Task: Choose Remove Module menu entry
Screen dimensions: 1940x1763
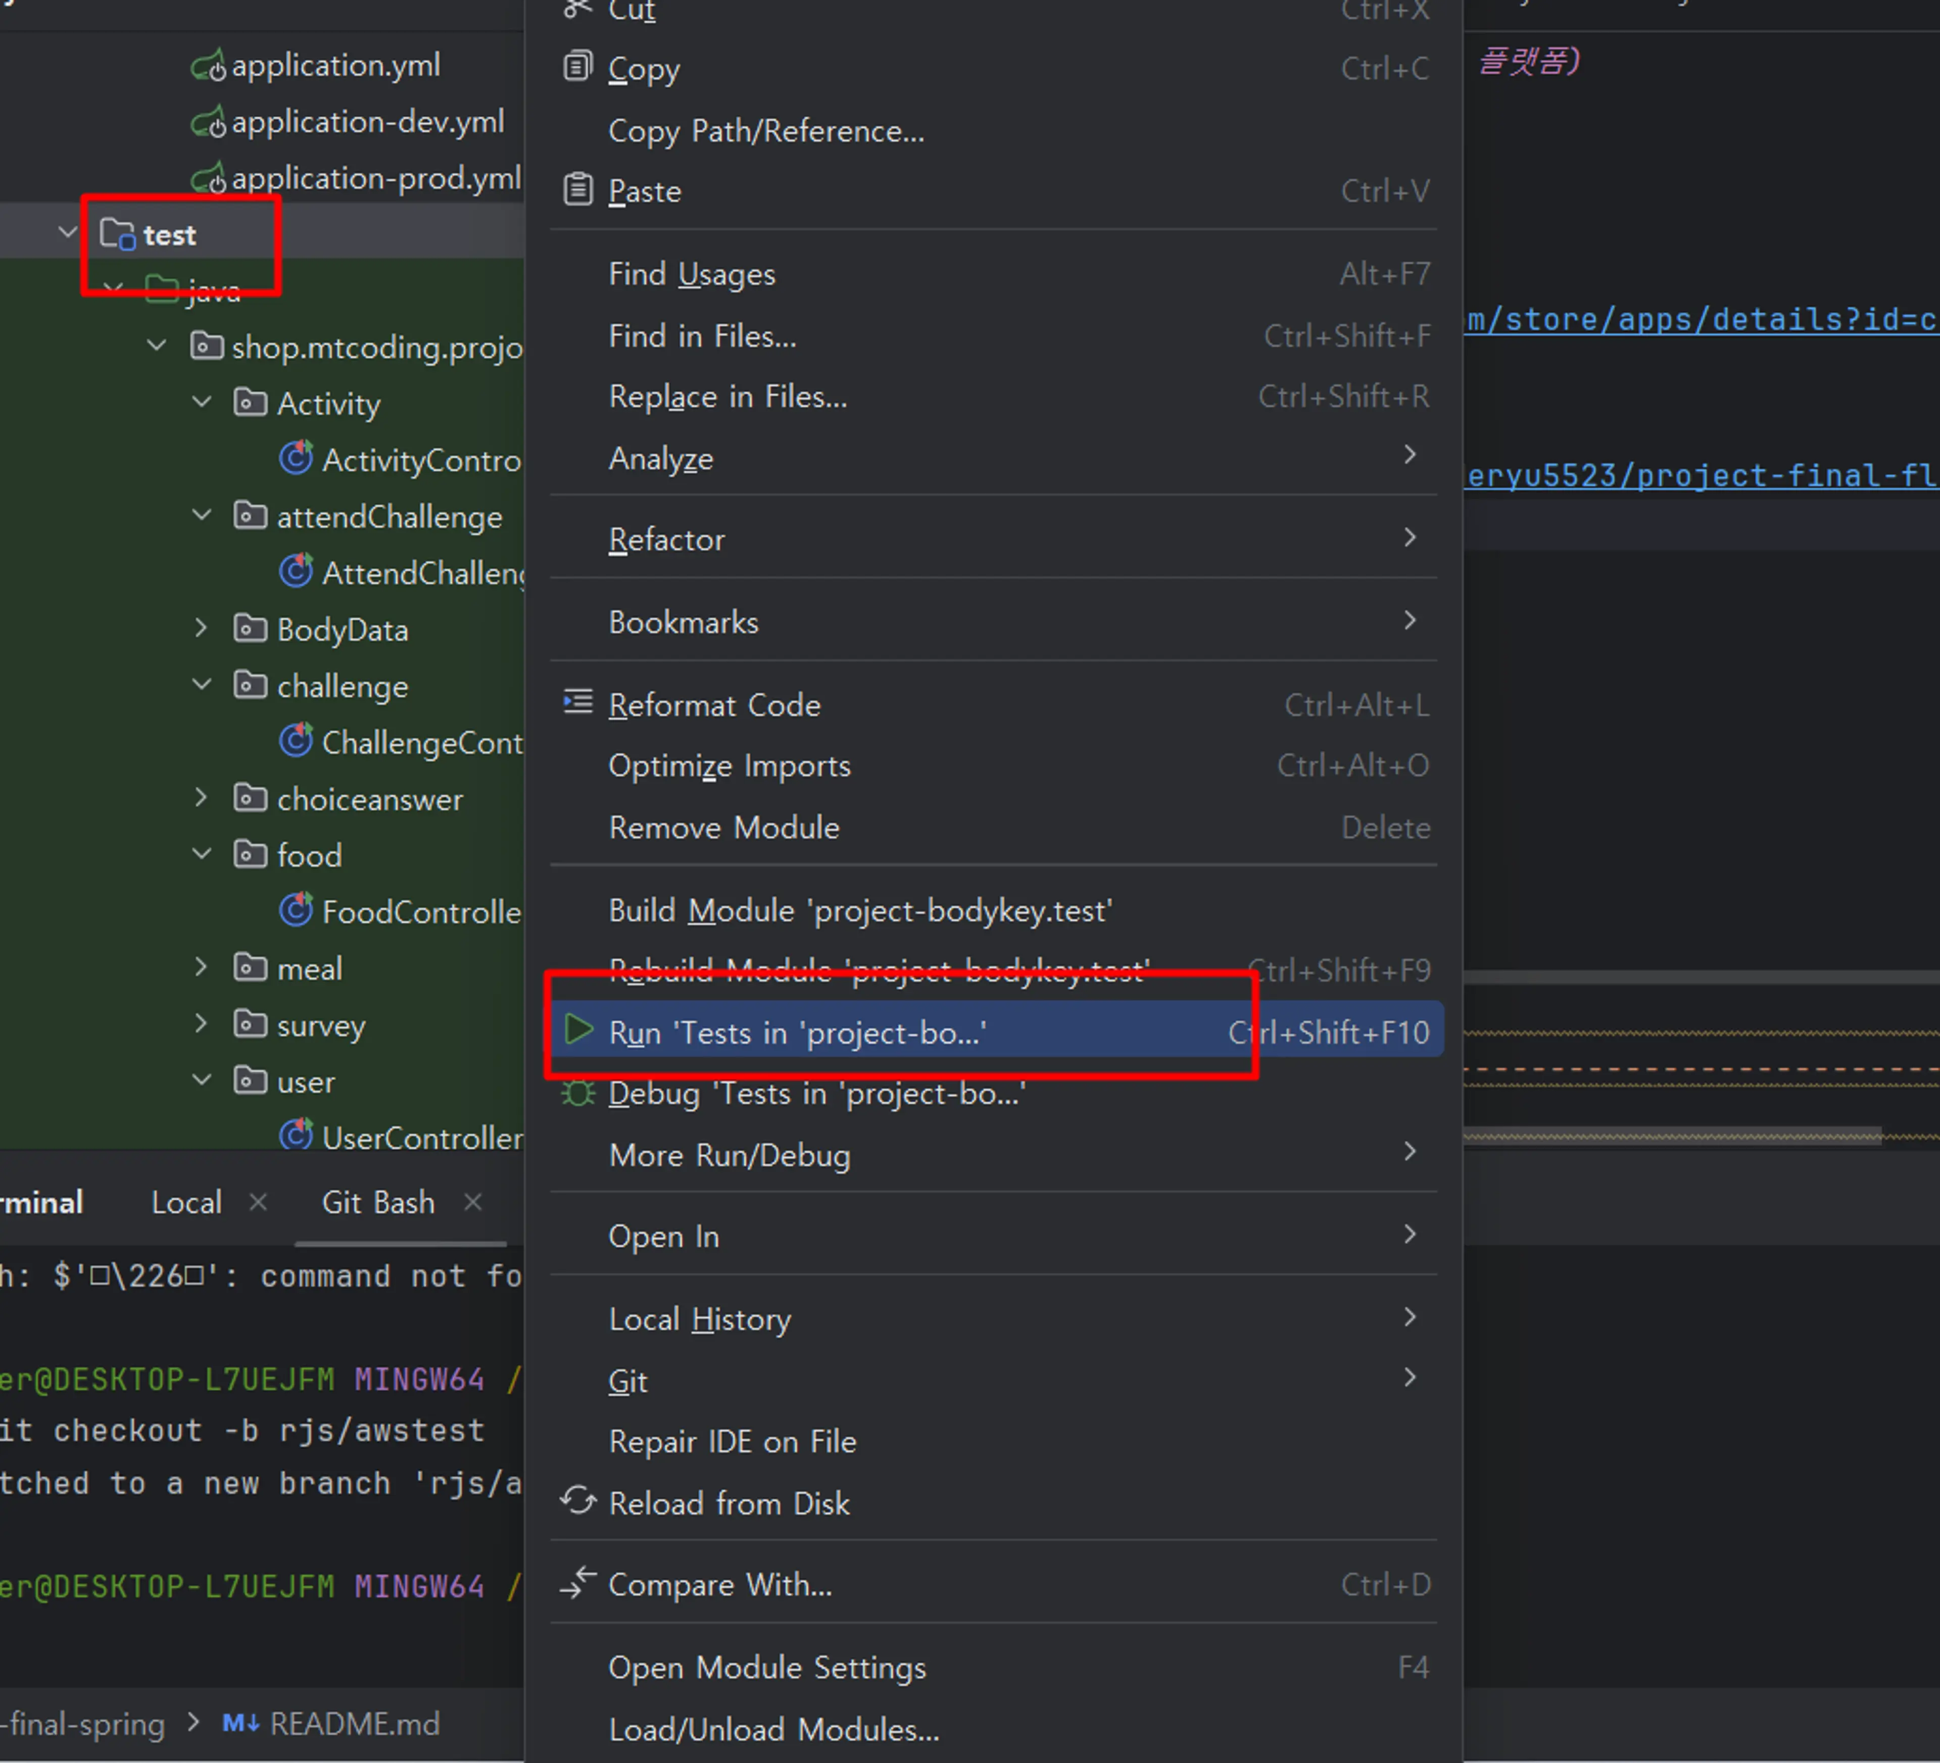Action: [994, 827]
